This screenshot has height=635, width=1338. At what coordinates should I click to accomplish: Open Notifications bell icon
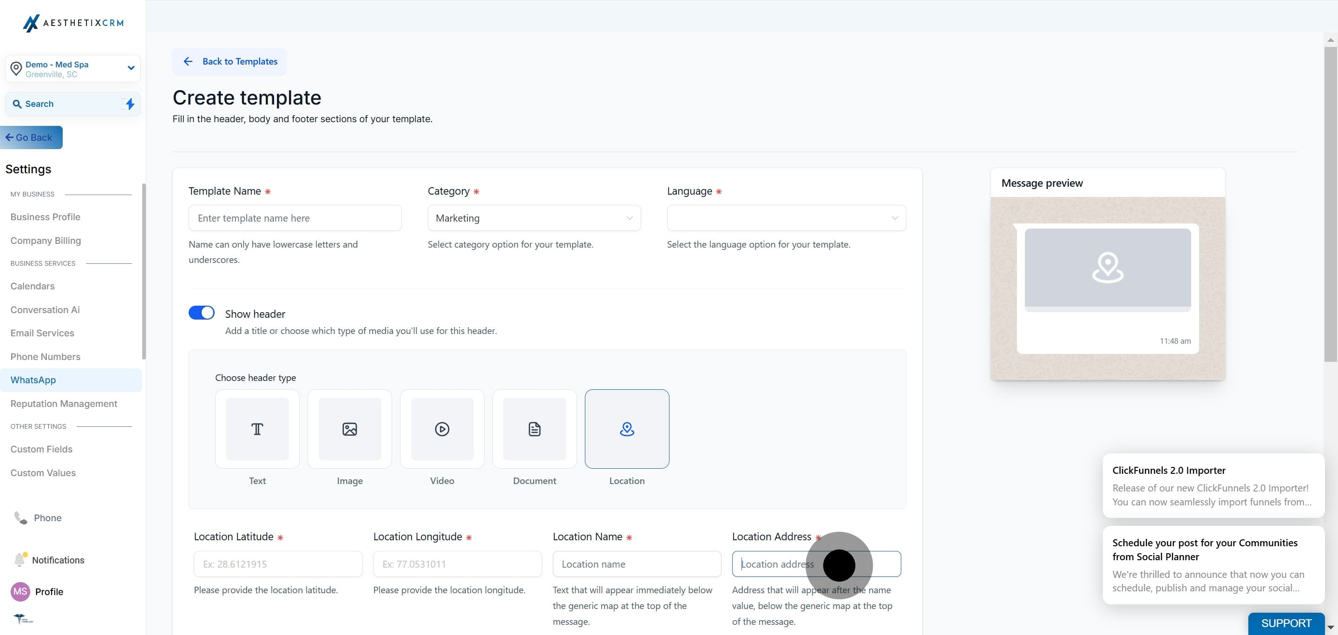[20, 559]
